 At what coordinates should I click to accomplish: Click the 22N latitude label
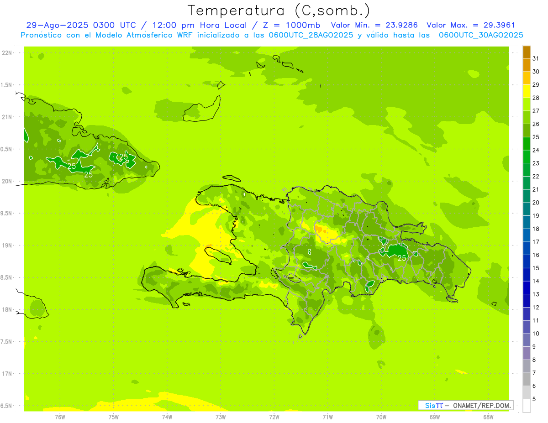(8, 53)
